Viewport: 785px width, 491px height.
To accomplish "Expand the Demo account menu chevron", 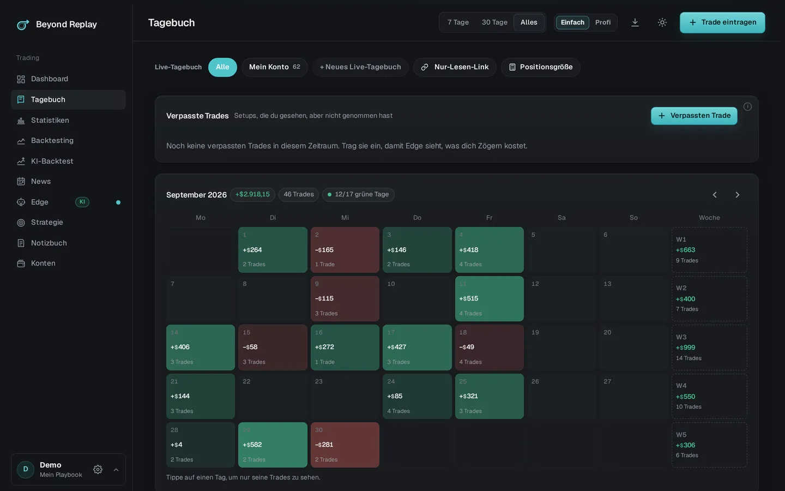I will (116, 470).
